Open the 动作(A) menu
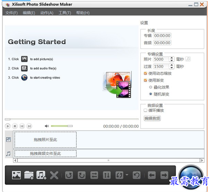The width and height of the screenshot is (212, 192). 47,13
